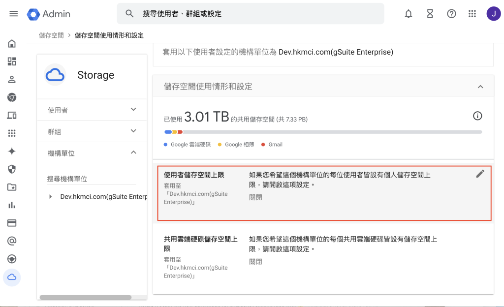Click red Gmail legend dot
Screen dimensions: 504x307
coord(263,145)
